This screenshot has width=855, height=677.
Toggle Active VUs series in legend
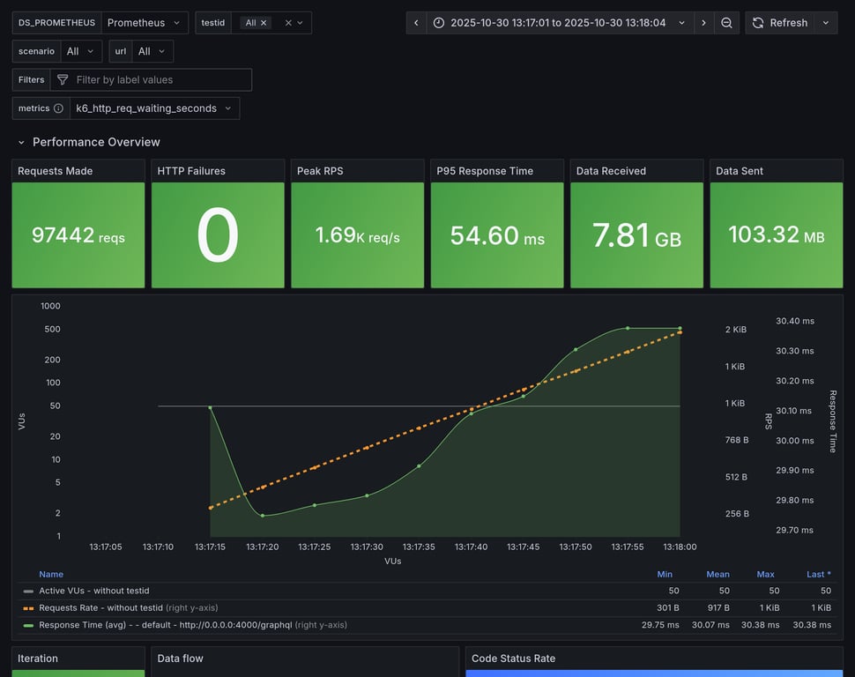(93, 591)
